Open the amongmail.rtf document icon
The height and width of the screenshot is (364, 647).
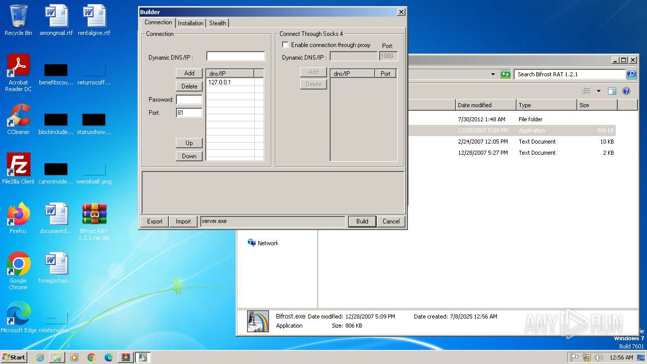(x=56, y=20)
